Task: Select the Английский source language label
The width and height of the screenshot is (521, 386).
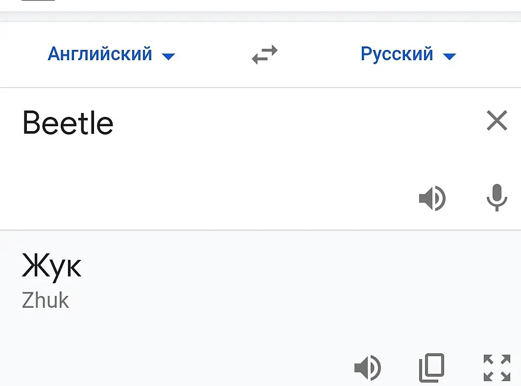Action: [x=100, y=54]
